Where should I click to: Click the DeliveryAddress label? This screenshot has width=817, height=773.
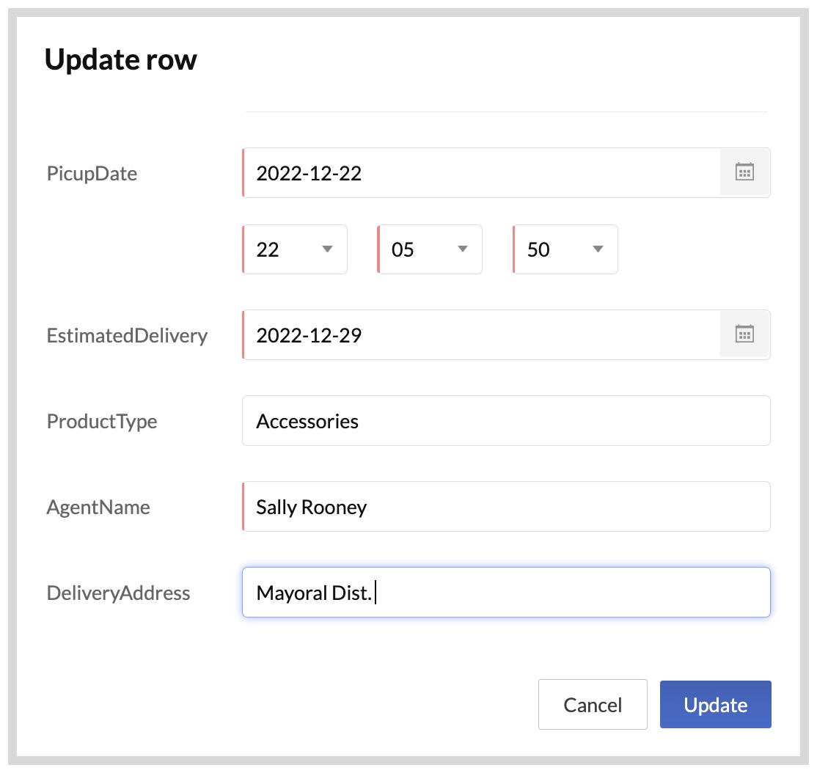tap(119, 593)
